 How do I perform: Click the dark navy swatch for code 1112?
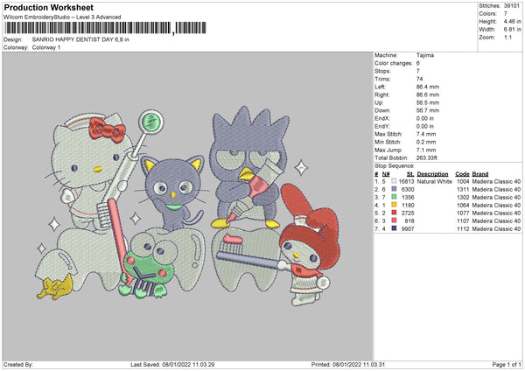[394, 228]
